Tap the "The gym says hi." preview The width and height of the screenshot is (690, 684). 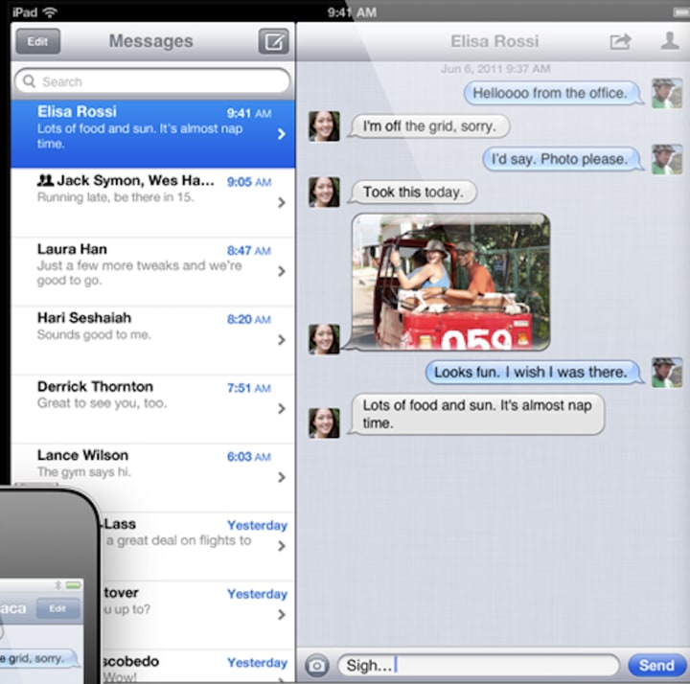click(x=84, y=472)
